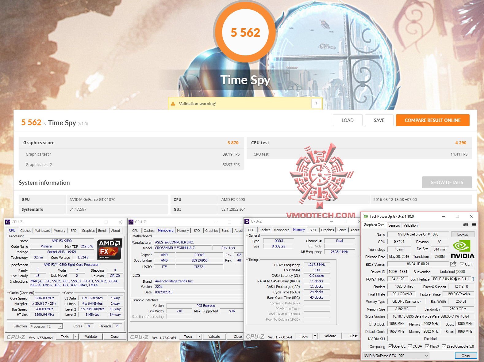Open the Processor #1 selection dropdown
The height and width of the screenshot is (362, 484).
point(46,326)
